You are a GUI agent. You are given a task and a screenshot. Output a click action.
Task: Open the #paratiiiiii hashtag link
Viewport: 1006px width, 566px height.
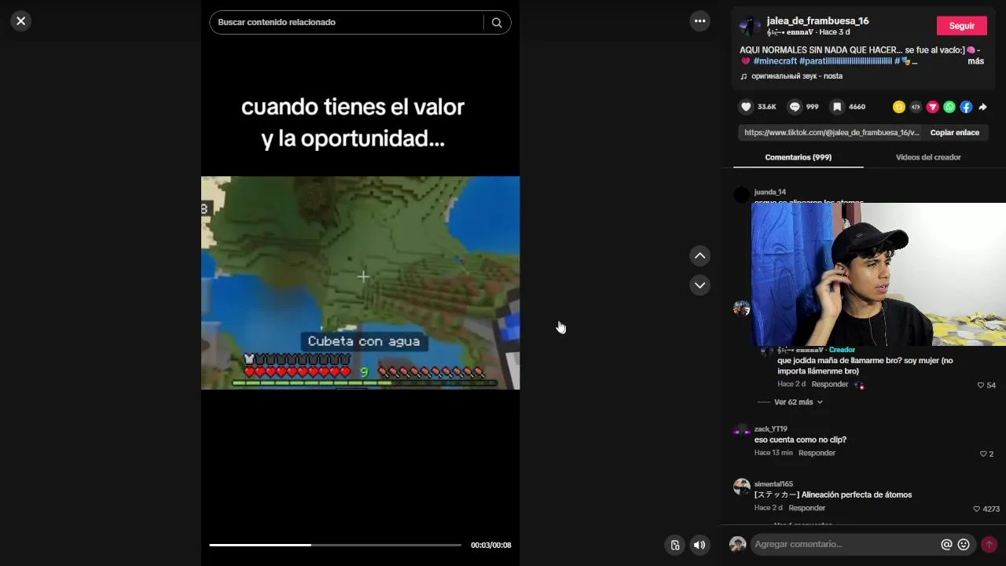846,61
